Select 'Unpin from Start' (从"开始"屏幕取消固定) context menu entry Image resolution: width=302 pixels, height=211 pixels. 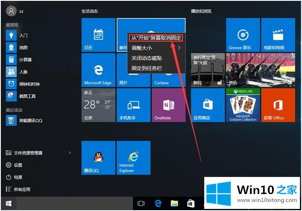(156, 38)
